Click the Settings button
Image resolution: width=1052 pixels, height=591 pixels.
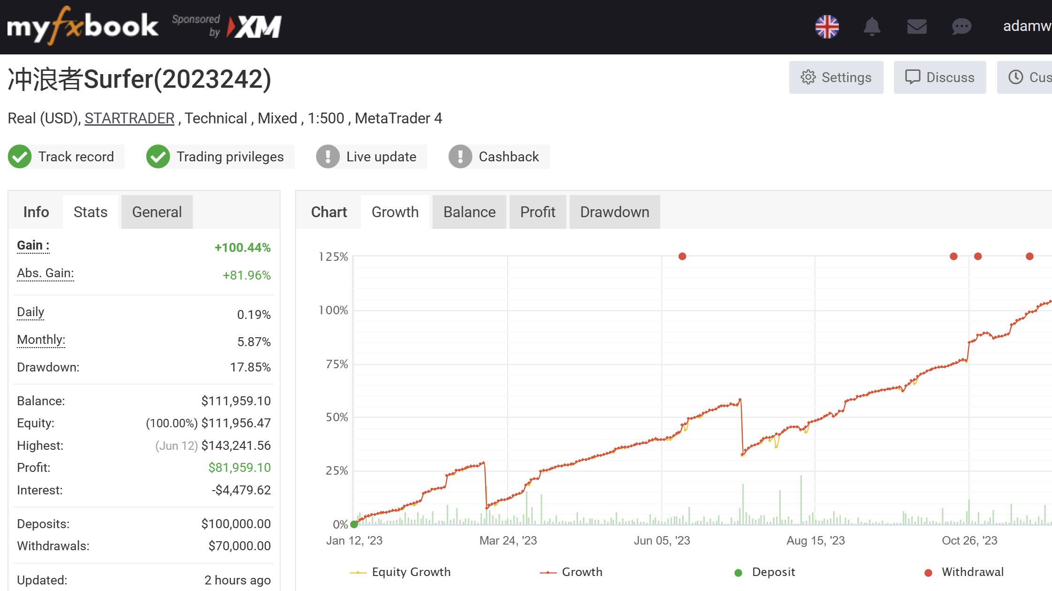(836, 77)
